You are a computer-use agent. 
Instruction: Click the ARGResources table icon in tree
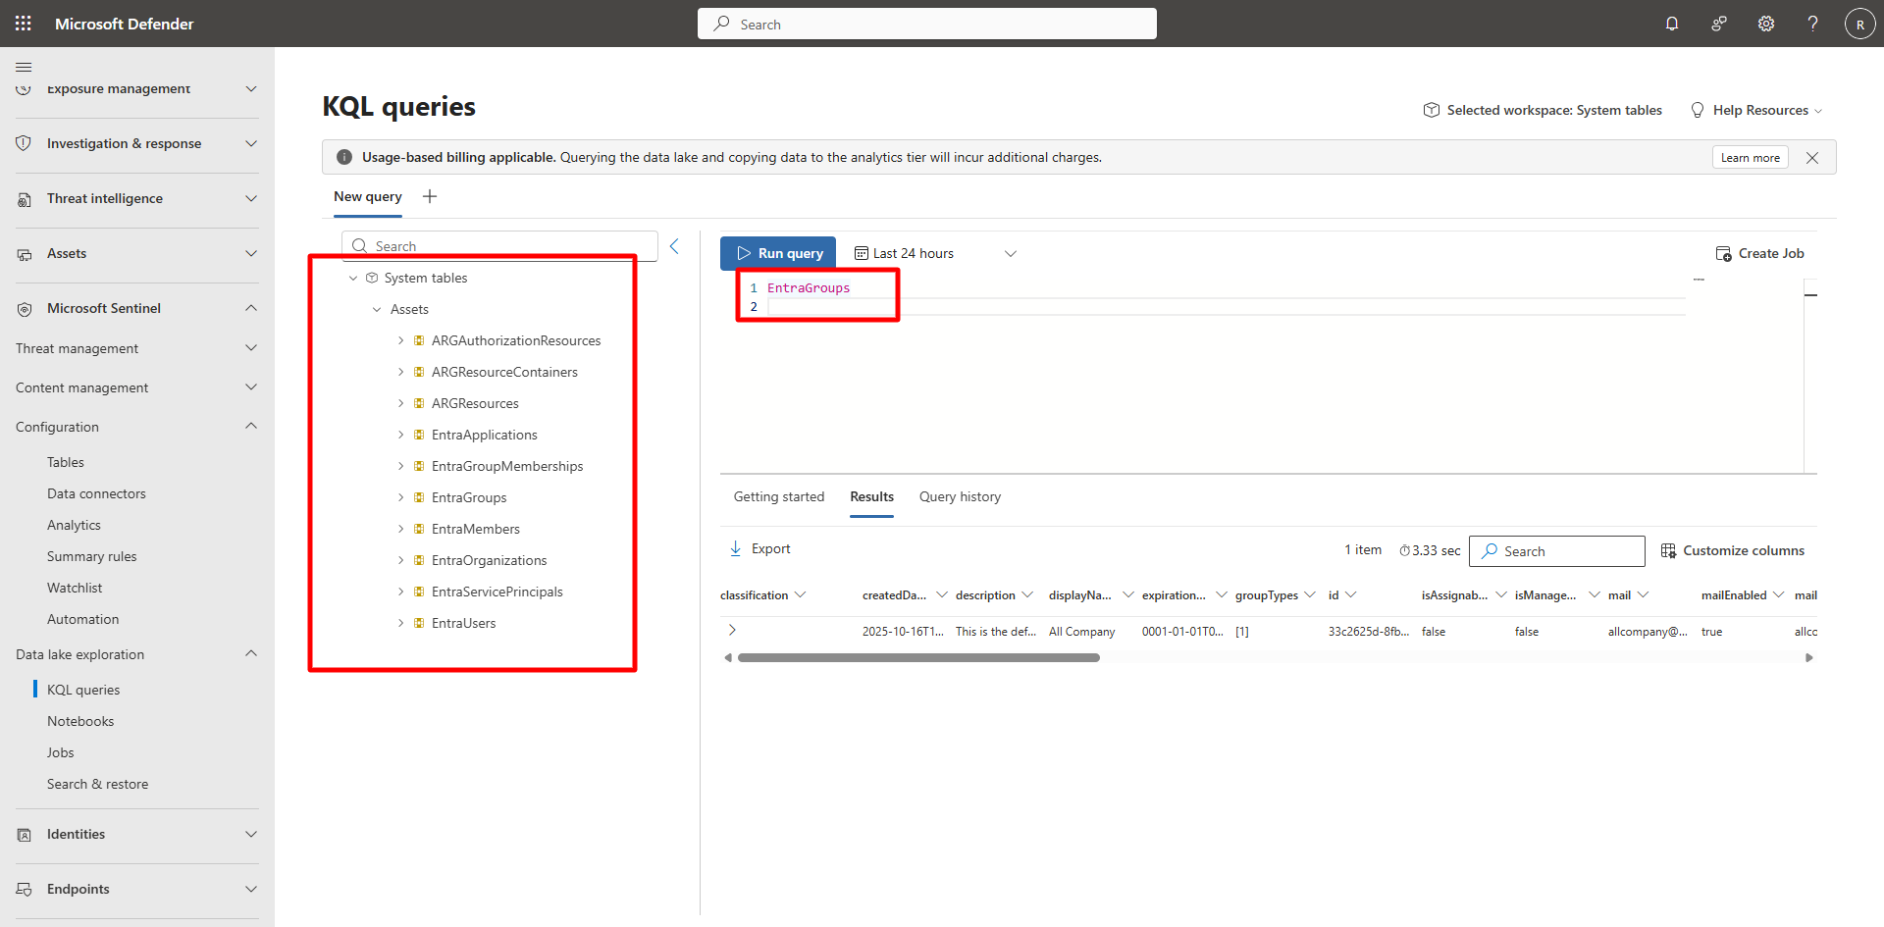coord(419,403)
